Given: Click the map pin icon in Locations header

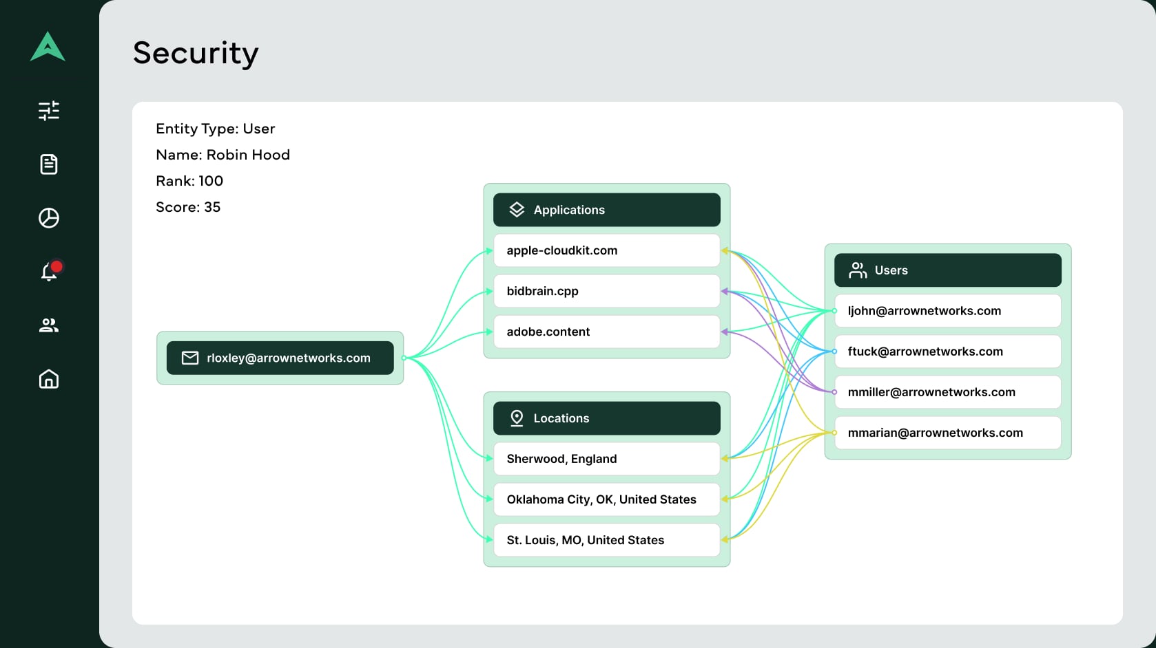Looking at the screenshot, I should coord(516,418).
